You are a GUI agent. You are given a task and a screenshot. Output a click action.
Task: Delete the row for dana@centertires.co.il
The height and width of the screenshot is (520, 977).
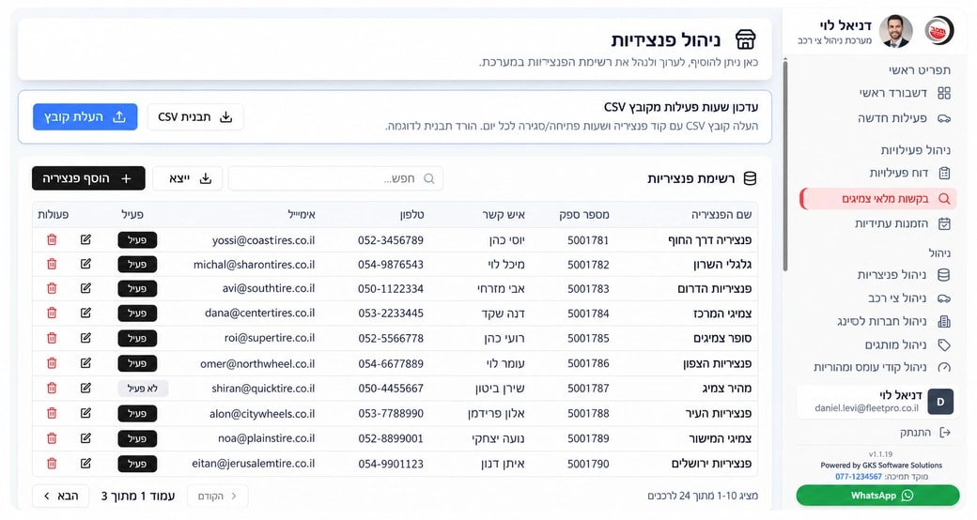[x=52, y=313]
